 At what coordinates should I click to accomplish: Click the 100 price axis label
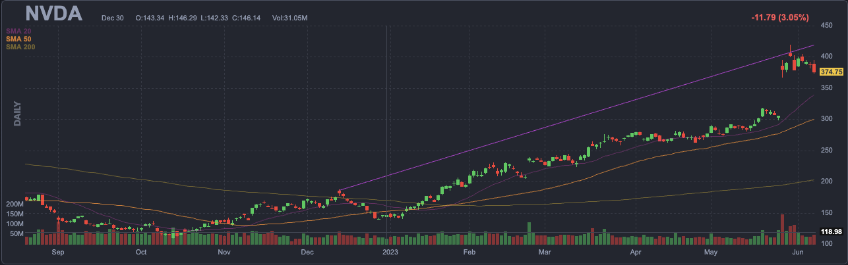point(827,244)
